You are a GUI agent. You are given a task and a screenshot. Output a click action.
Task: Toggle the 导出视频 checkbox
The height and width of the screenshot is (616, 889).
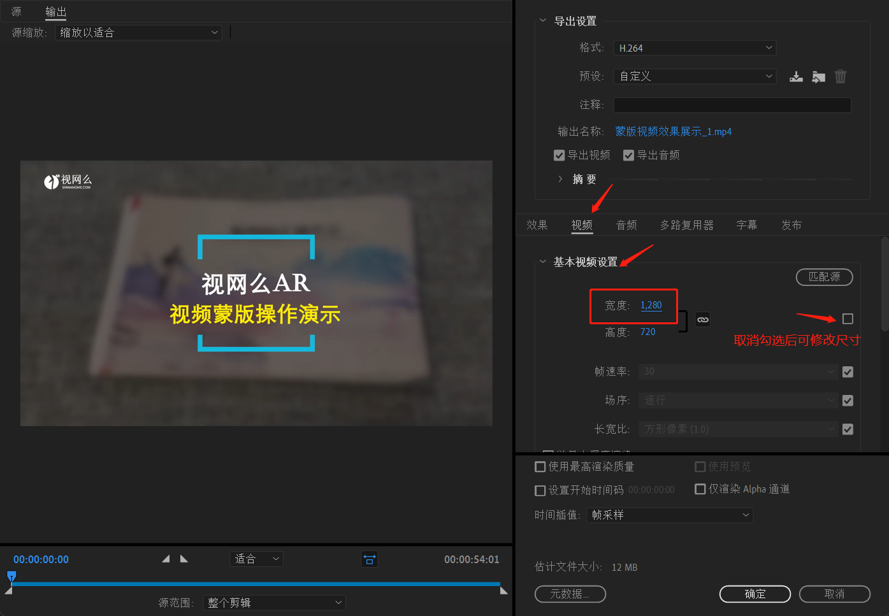click(x=559, y=155)
